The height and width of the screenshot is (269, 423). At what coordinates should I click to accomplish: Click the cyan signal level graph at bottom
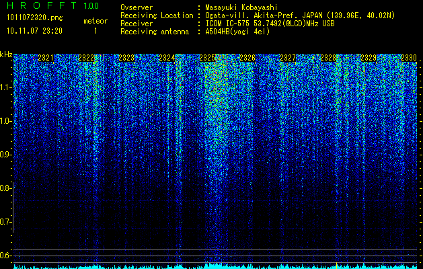pyautogui.click(x=215, y=267)
